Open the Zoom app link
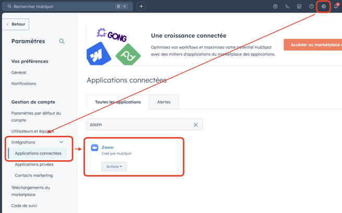 pyautogui.click(x=108, y=147)
